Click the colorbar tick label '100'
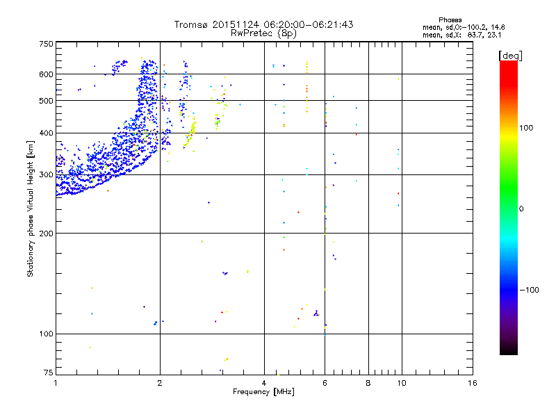 526,128
